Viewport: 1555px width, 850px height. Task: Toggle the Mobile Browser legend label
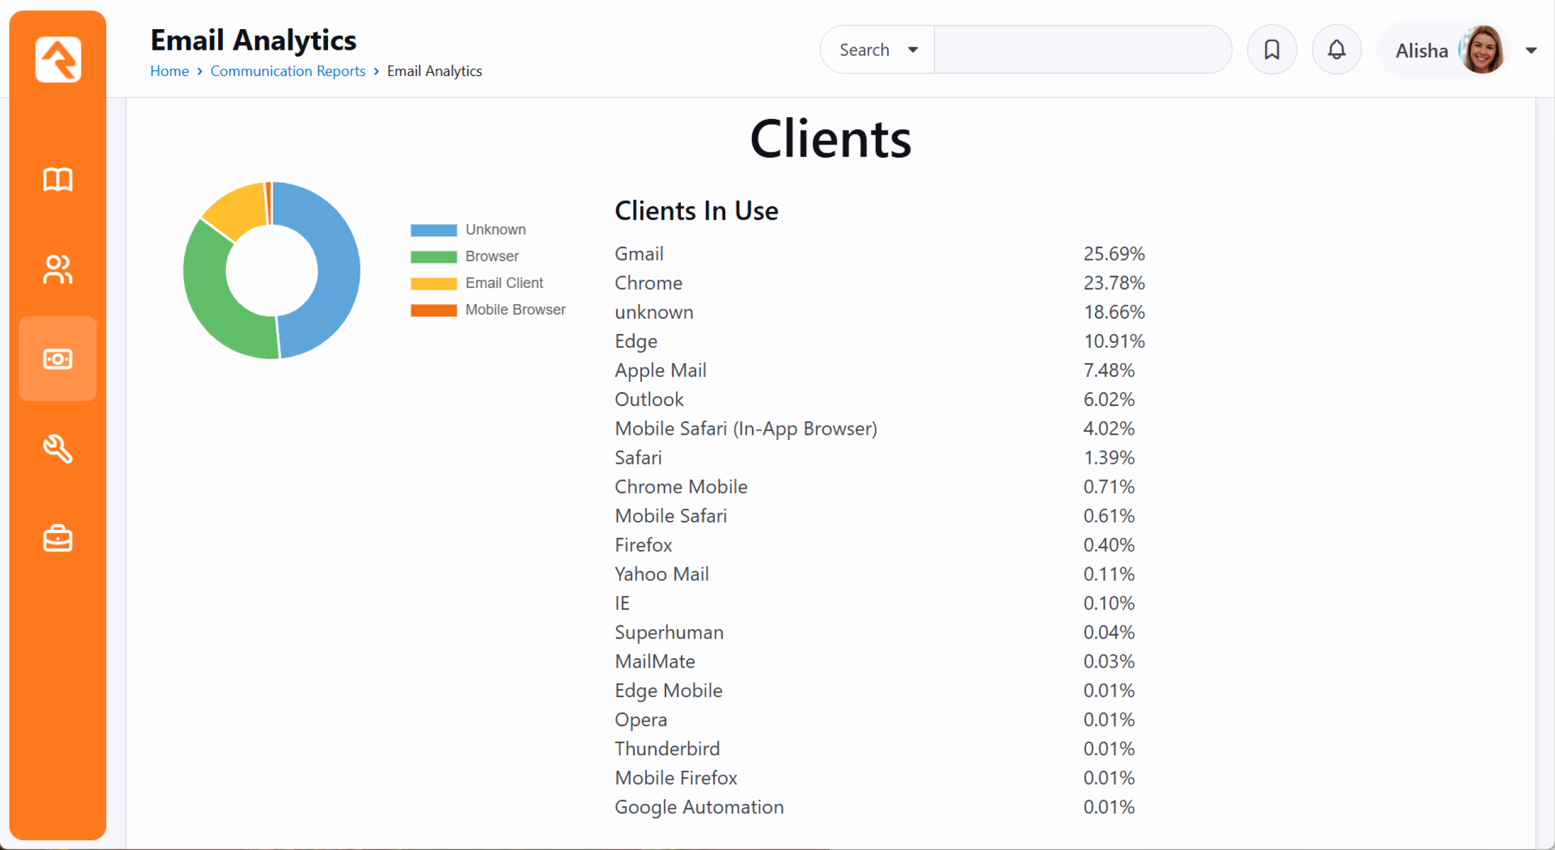(x=514, y=310)
